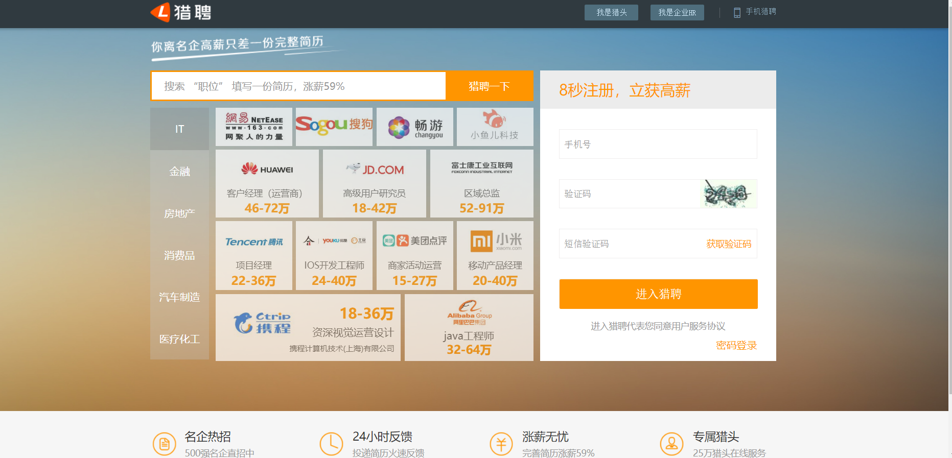Click the Liepin logo at top left
The height and width of the screenshot is (458, 952).
pos(181,12)
